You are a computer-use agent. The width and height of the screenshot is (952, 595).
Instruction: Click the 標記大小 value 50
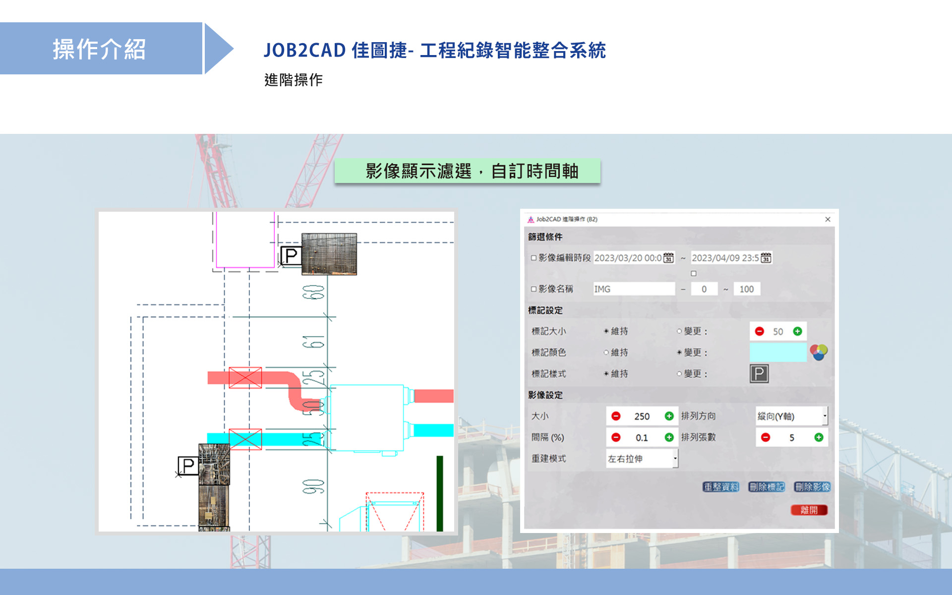click(x=778, y=331)
